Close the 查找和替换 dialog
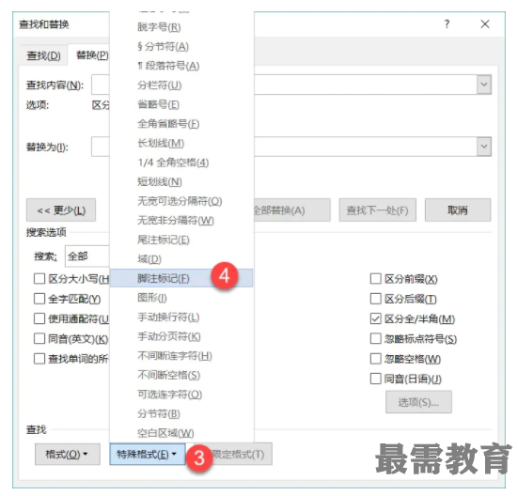Viewport: 518px width, 496px height. [x=485, y=24]
